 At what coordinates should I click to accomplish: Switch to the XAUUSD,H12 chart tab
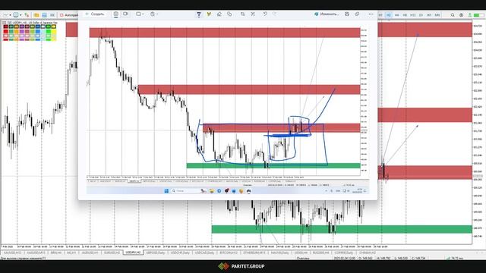(13, 253)
